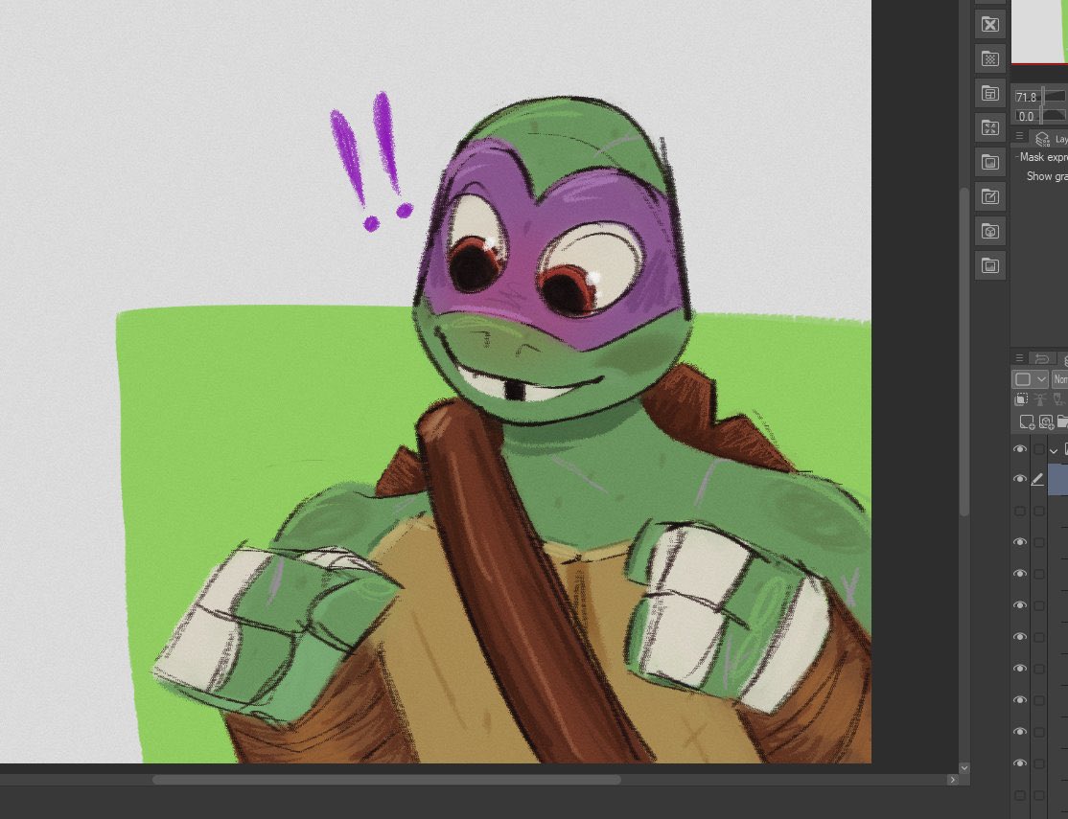Open the palette color dropdown in Layer panel
1068x819 pixels.
pyautogui.click(x=1030, y=378)
